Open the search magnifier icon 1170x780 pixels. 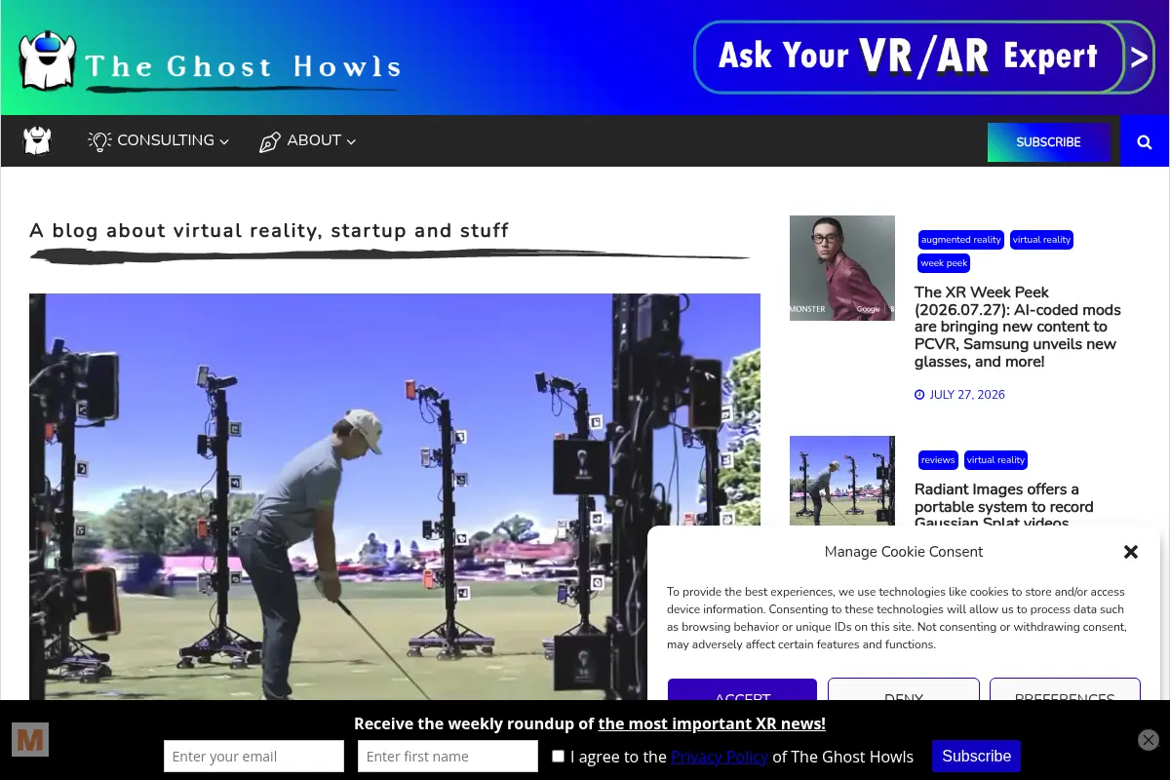pyautogui.click(x=1145, y=141)
